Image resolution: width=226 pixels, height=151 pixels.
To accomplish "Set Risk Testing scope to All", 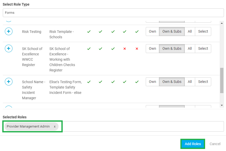I will coord(190,31).
